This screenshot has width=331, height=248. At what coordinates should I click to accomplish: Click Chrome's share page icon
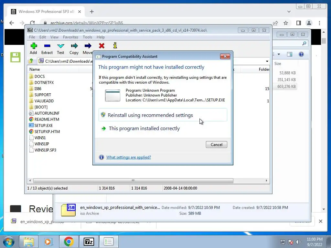275,23
